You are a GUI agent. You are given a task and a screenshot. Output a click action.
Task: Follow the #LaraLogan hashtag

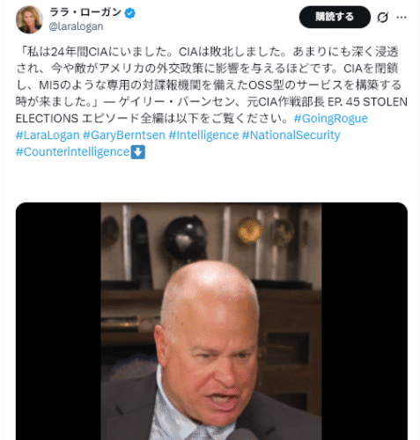point(48,136)
